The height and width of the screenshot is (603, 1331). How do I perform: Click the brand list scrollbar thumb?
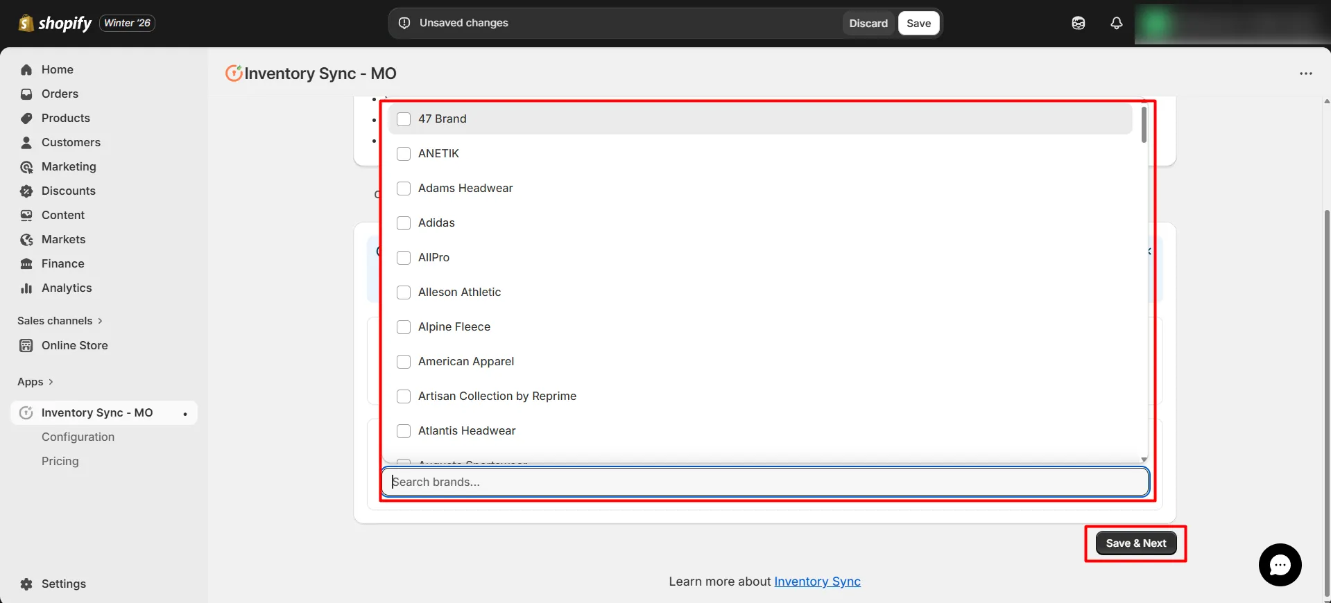(1144, 125)
